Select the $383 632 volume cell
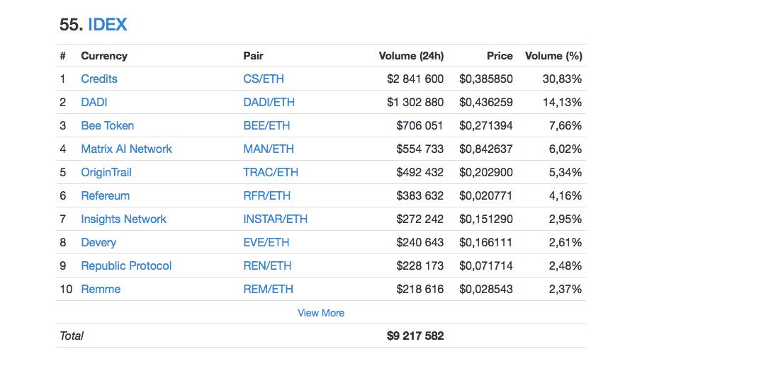766x366 pixels. click(x=419, y=195)
